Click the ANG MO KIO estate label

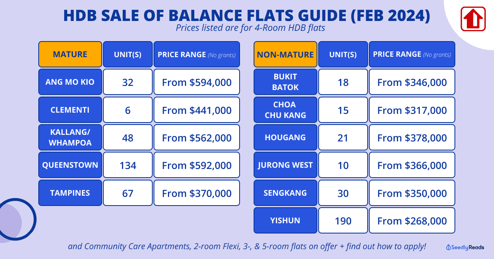(70, 82)
